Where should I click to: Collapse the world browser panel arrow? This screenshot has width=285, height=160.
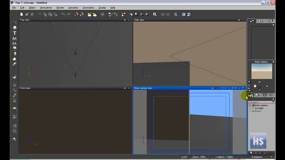tap(273, 99)
